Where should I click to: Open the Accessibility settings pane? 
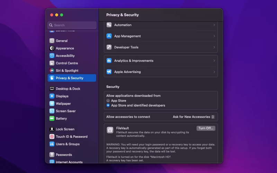click(x=72, y=56)
